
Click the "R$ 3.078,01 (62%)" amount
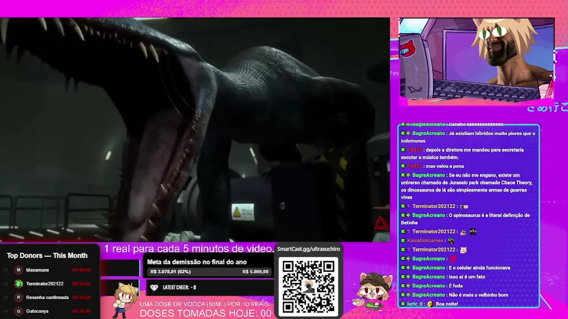coord(170,272)
